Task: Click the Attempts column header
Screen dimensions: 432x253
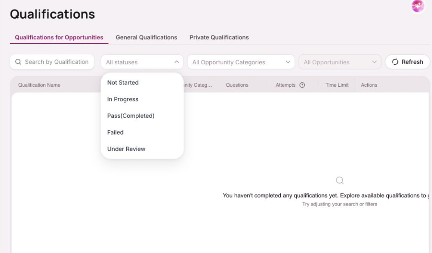Action: coord(286,85)
